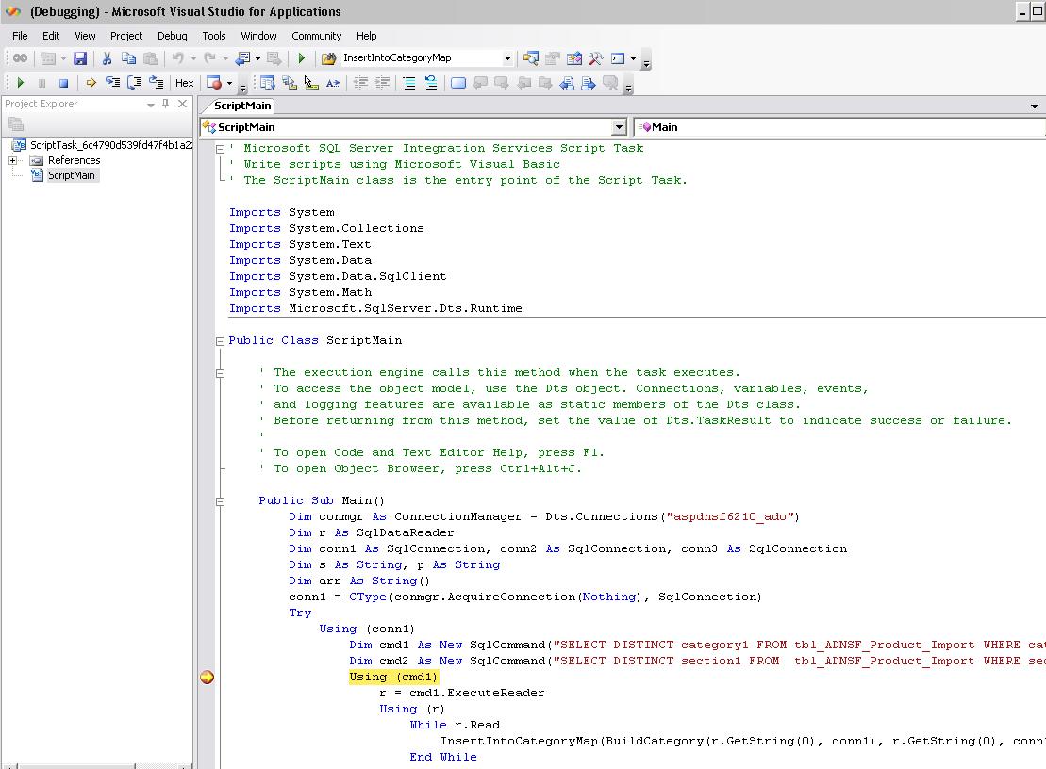Screen dimensions: 1046x769
Task: Click the Stop Debugging square icon
Action: click(63, 83)
